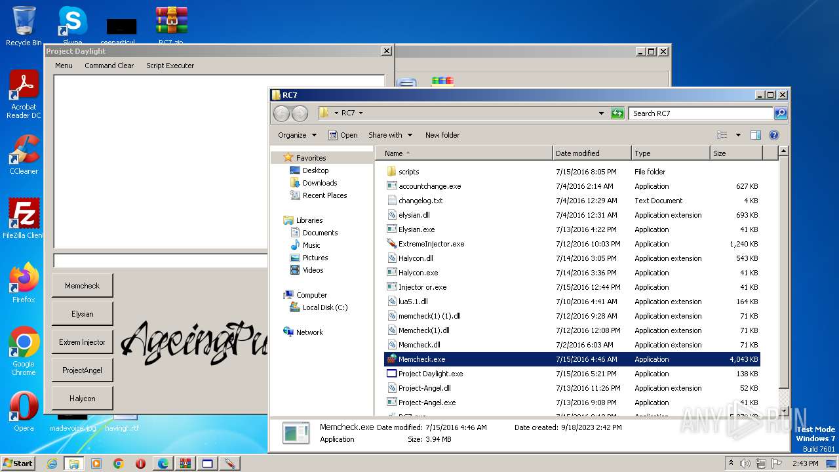This screenshot has width=839, height=472.
Task: Click the Explorer back navigation arrow
Action: click(281, 113)
